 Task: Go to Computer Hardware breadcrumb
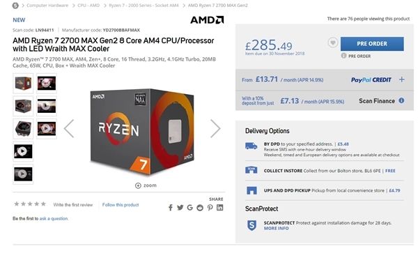47,6
